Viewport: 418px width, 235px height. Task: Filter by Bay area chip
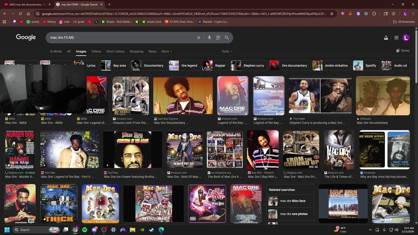point(114,65)
